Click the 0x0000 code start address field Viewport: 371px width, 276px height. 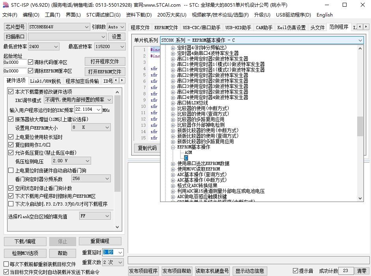15,62
